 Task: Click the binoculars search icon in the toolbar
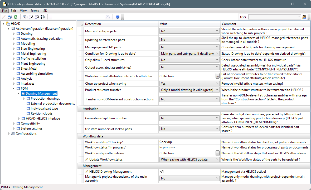[x=108, y=17]
